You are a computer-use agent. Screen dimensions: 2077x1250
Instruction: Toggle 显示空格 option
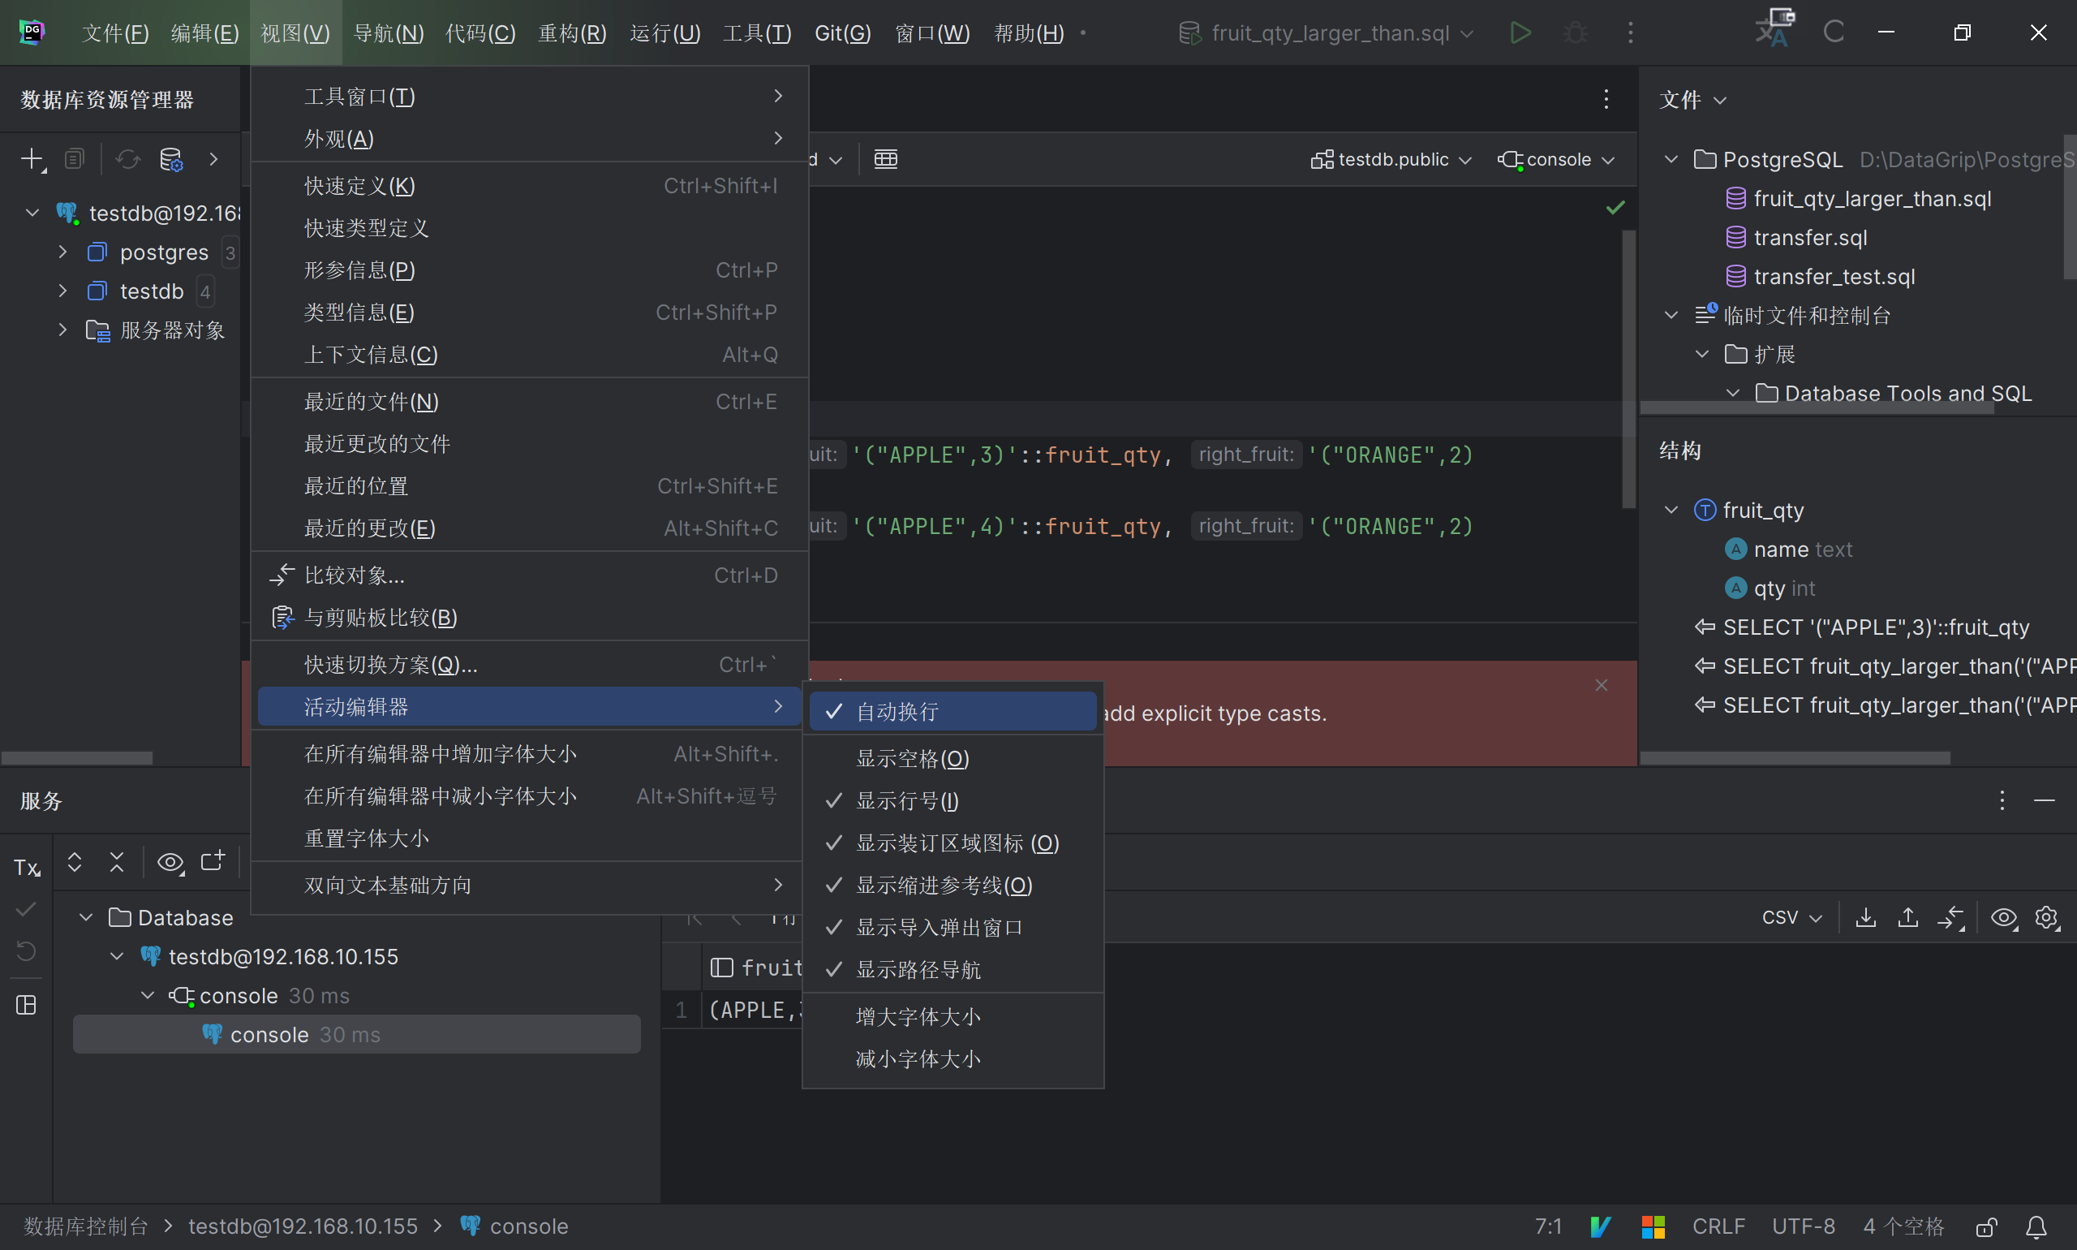[x=953, y=759]
